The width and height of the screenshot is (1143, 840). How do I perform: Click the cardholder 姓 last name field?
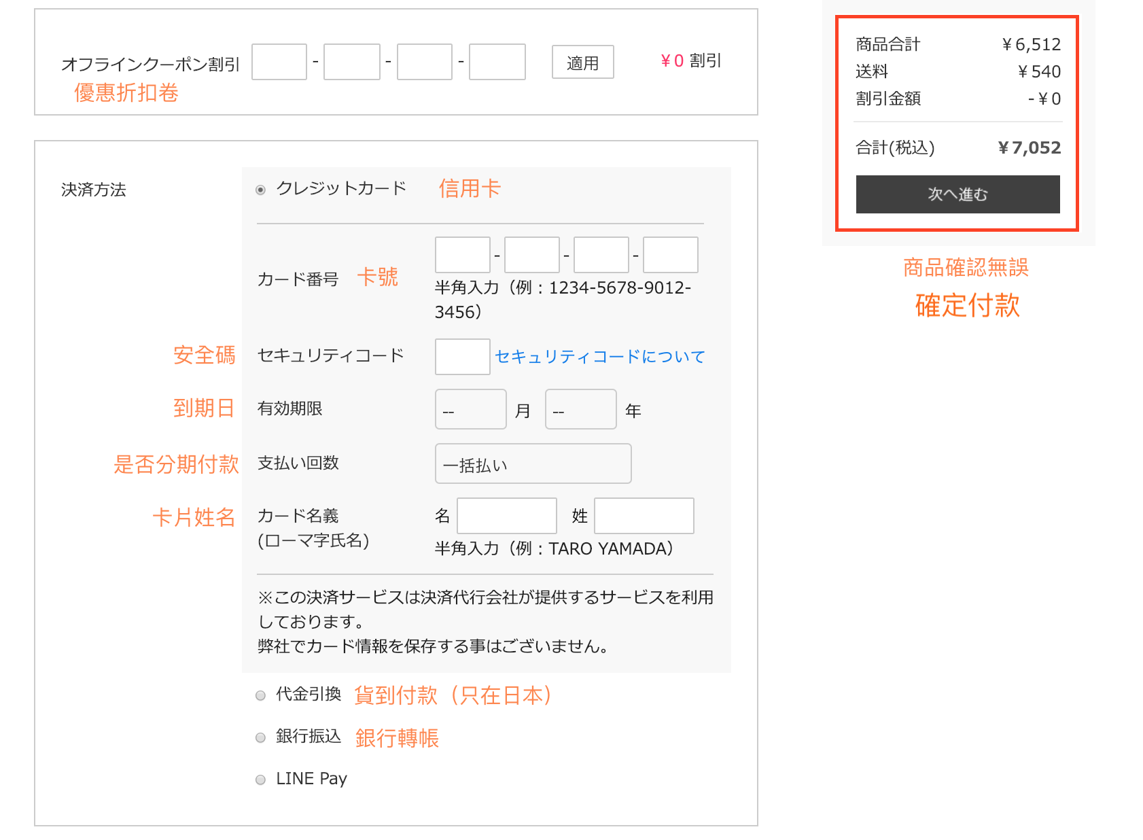coord(644,516)
